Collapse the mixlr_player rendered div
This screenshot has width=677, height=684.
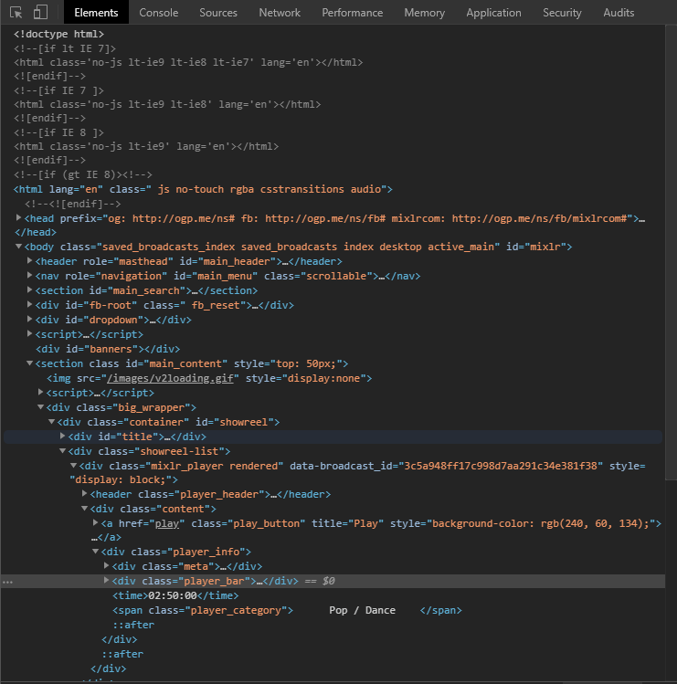click(73, 466)
